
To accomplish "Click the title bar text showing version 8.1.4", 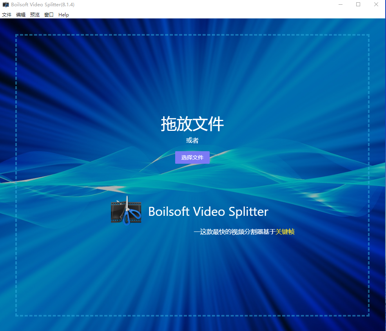I will 43,5.
